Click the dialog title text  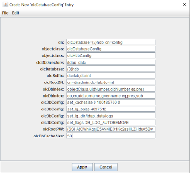[41, 5]
